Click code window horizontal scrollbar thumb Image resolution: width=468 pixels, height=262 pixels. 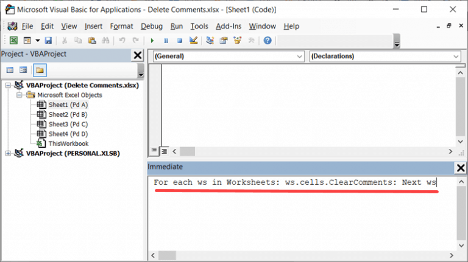pos(188,151)
